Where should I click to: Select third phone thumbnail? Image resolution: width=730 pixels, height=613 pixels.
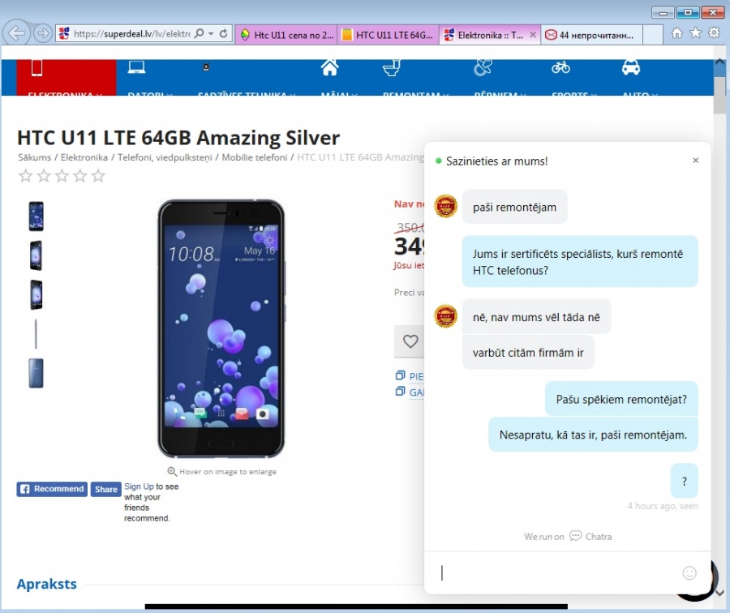(36, 294)
